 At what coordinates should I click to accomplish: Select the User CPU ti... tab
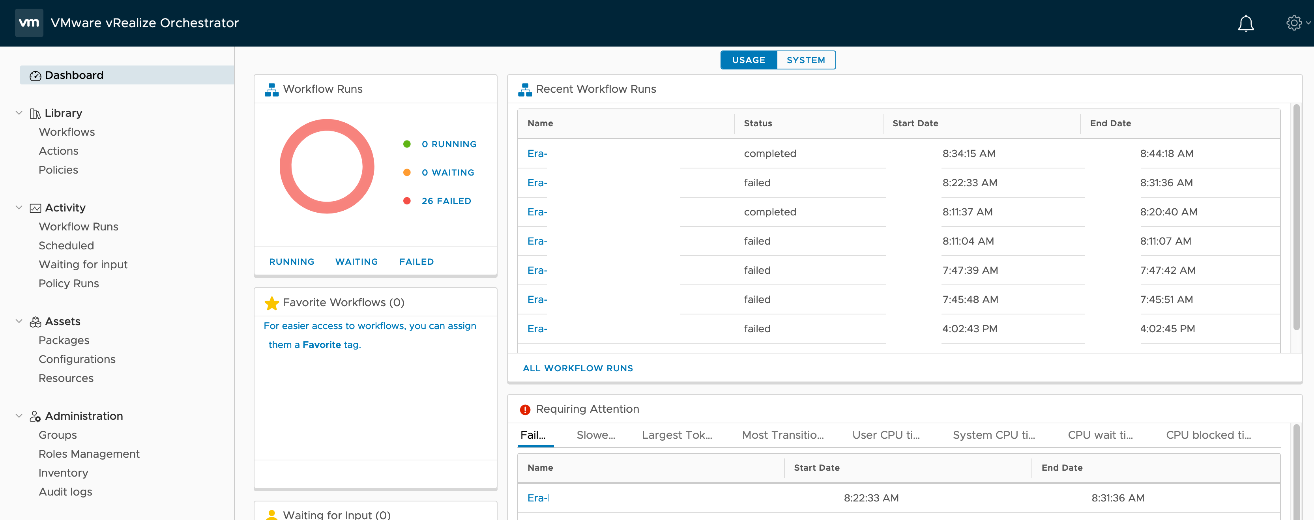(886, 436)
